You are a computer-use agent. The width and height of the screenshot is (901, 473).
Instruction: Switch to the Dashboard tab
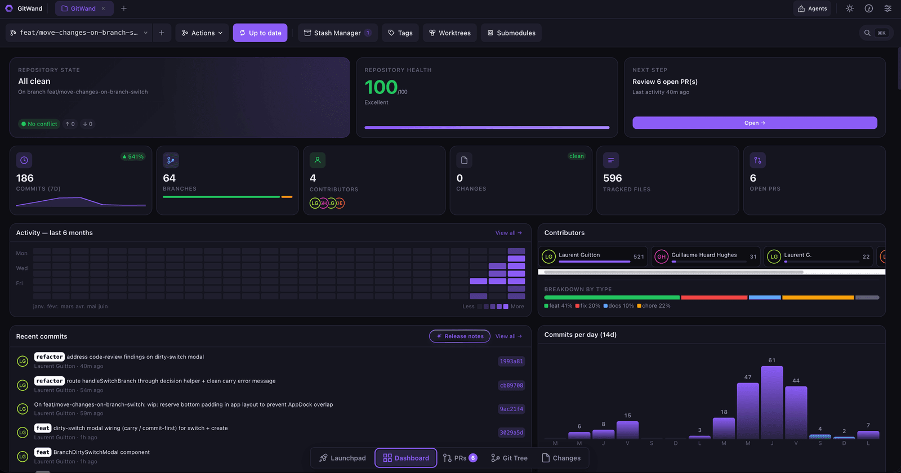click(406, 458)
